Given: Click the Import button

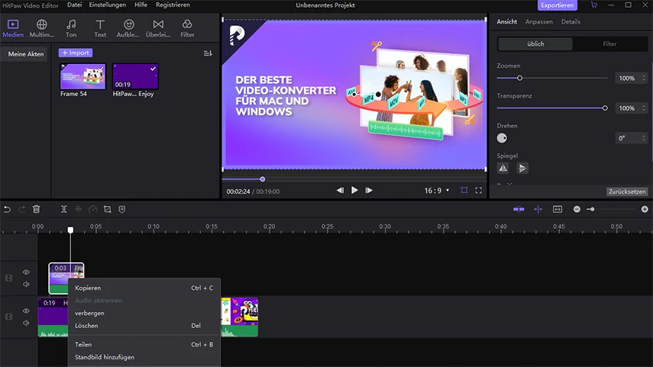Looking at the screenshot, I should coord(76,53).
